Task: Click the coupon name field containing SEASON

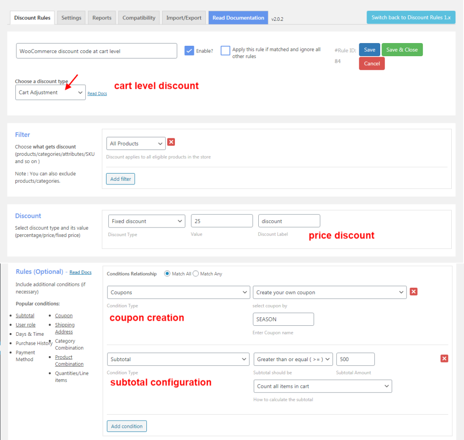Action: tap(283, 319)
